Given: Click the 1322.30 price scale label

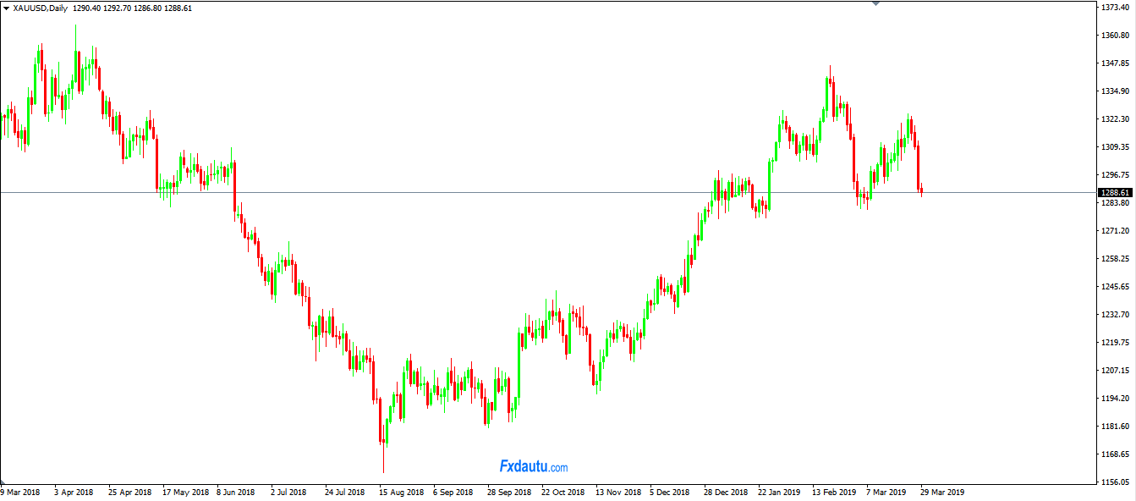Looking at the screenshot, I should (1117, 119).
